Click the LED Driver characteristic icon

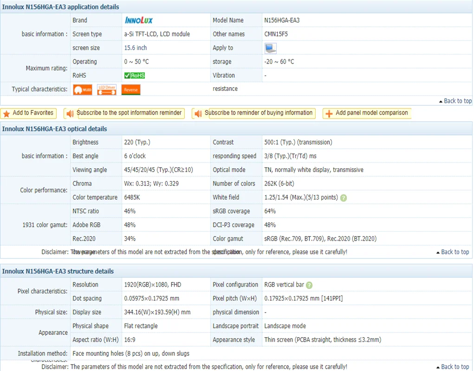pyautogui.click(x=107, y=90)
